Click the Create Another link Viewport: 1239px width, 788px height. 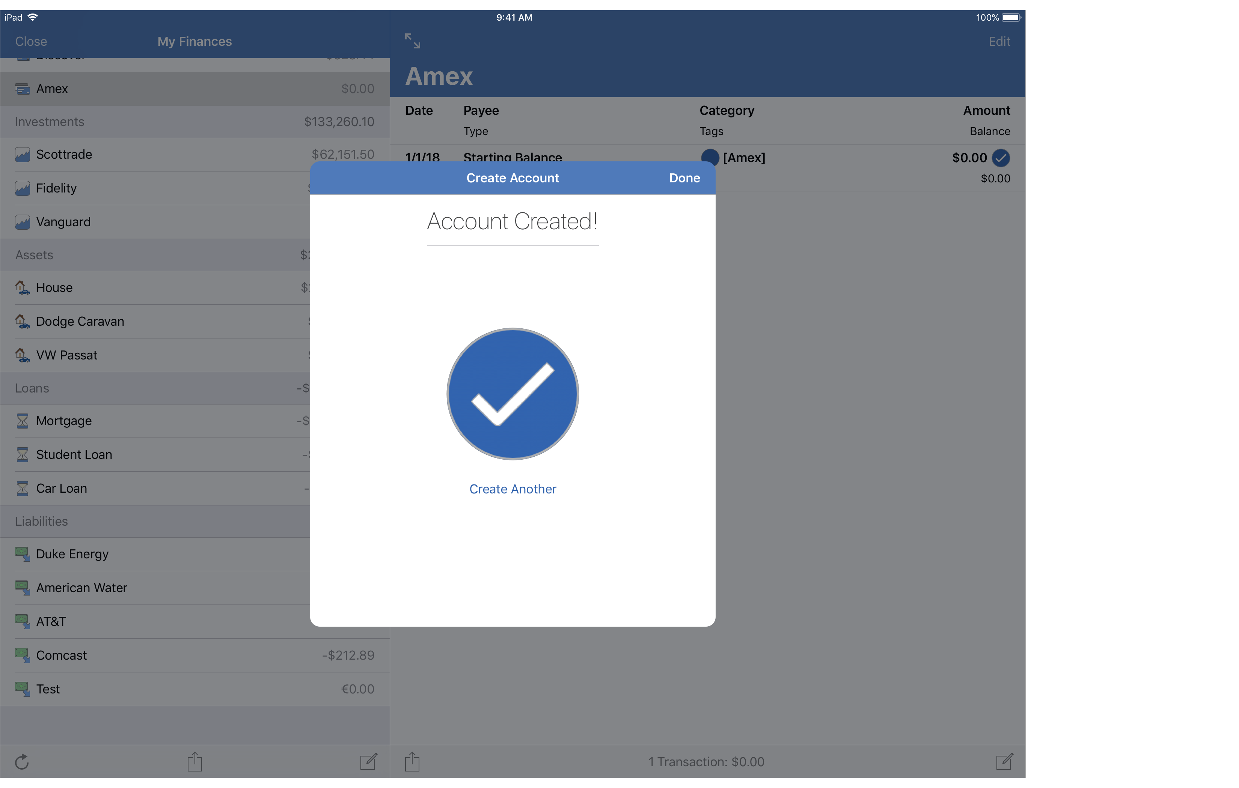[x=512, y=489]
